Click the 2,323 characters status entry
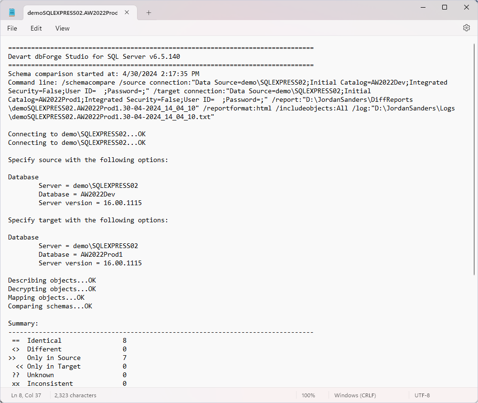Viewport: 478px width, 403px height. pos(75,395)
